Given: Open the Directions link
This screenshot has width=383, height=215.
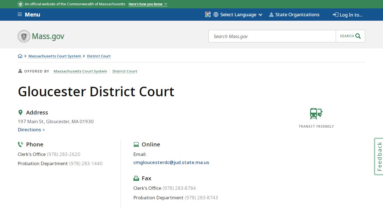Looking at the screenshot, I should (31, 130).
